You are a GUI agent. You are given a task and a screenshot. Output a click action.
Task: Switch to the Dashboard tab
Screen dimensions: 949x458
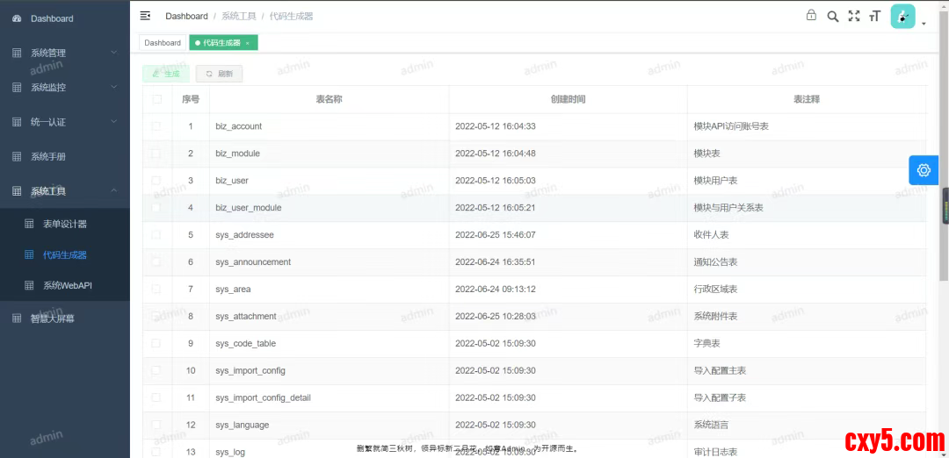(x=163, y=43)
